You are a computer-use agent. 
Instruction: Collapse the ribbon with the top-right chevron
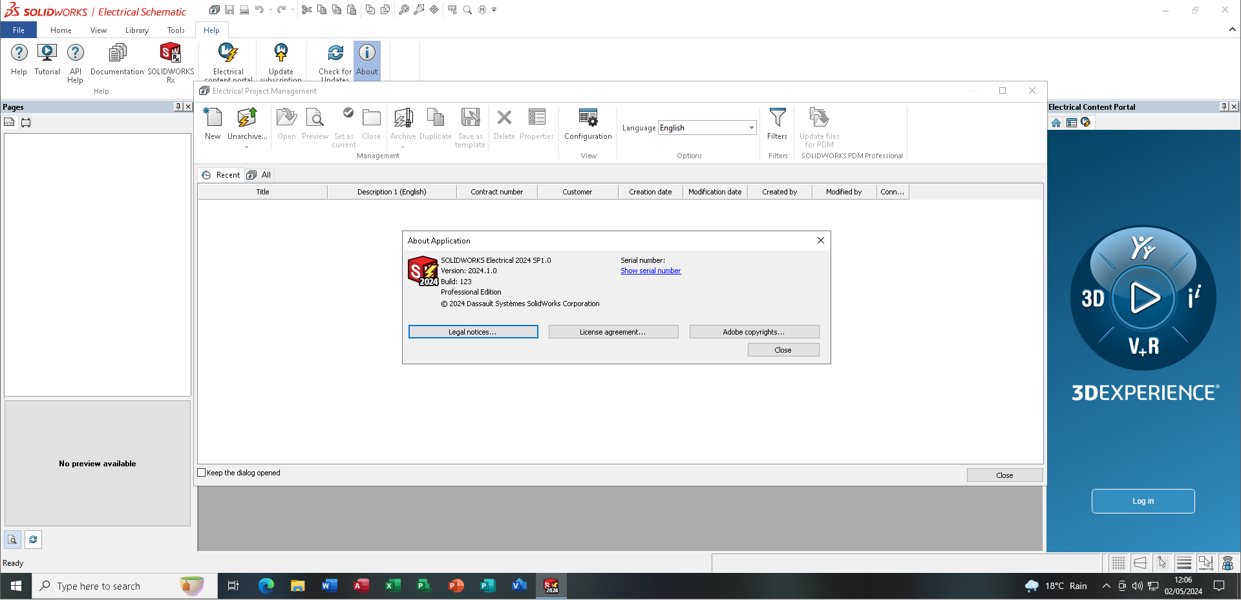(1232, 29)
